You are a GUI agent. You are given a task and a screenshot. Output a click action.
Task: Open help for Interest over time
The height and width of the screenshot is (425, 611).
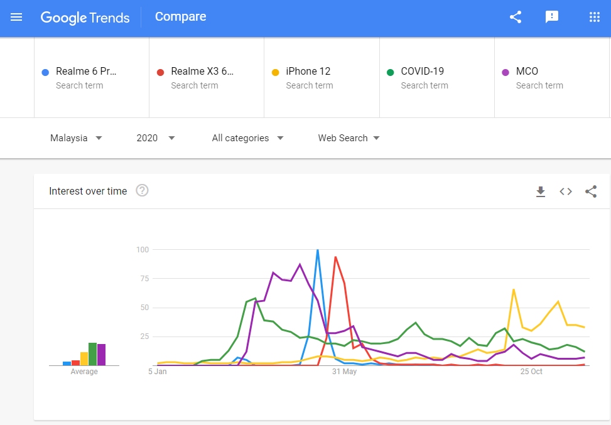tap(143, 191)
